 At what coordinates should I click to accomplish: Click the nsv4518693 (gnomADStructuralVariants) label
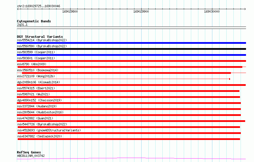coord(49,130)
